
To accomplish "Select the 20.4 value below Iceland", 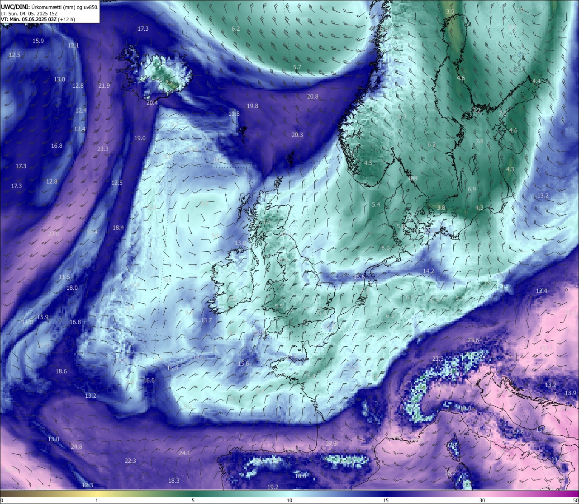I will click(x=152, y=103).
